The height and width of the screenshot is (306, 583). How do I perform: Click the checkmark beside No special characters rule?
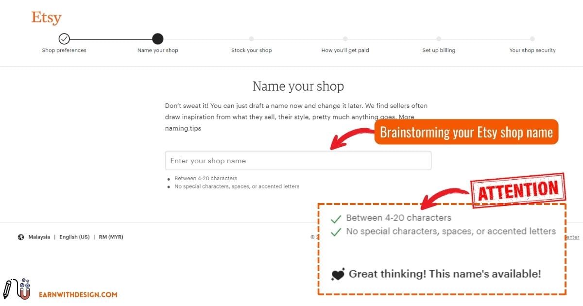click(x=335, y=232)
